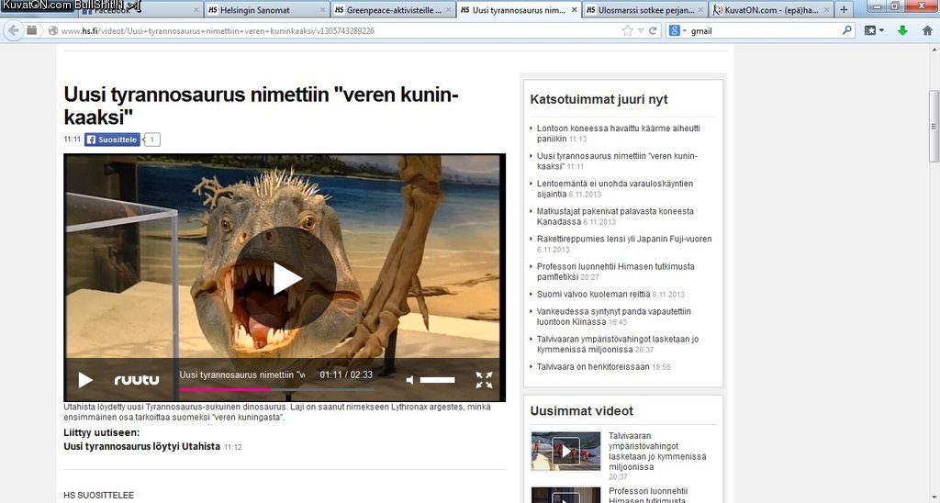
Task: Reload the page with refresh icon
Action: [x=653, y=30]
